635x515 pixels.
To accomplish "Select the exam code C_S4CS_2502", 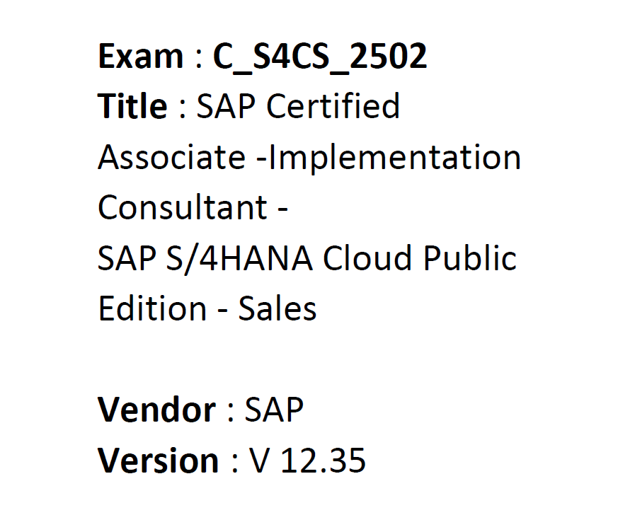I will click(320, 57).
